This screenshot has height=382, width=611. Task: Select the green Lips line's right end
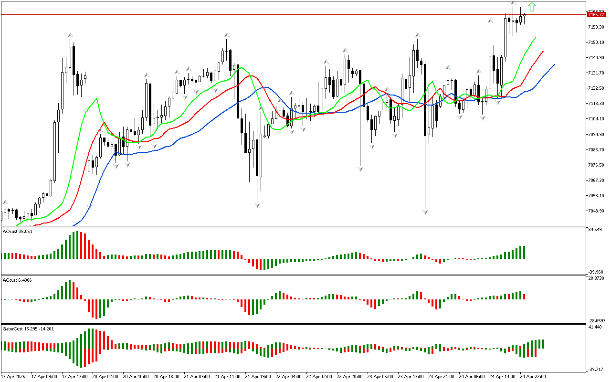point(536,37)
